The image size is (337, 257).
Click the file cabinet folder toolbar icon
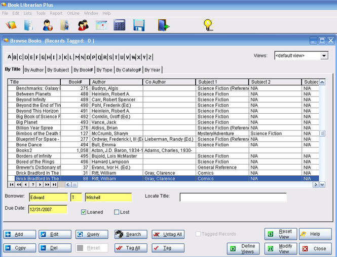coord(64,25)
